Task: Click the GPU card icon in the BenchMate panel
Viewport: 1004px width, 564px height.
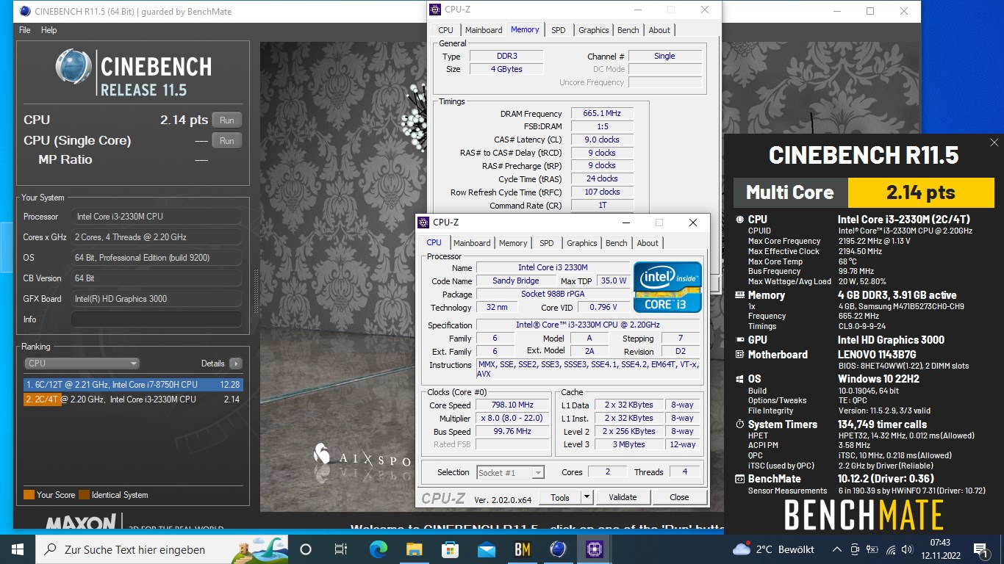Action: (739, 340)
